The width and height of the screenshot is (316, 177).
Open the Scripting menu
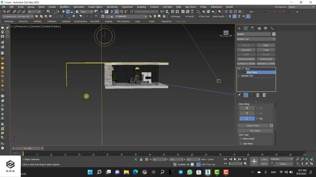(141, 7)
